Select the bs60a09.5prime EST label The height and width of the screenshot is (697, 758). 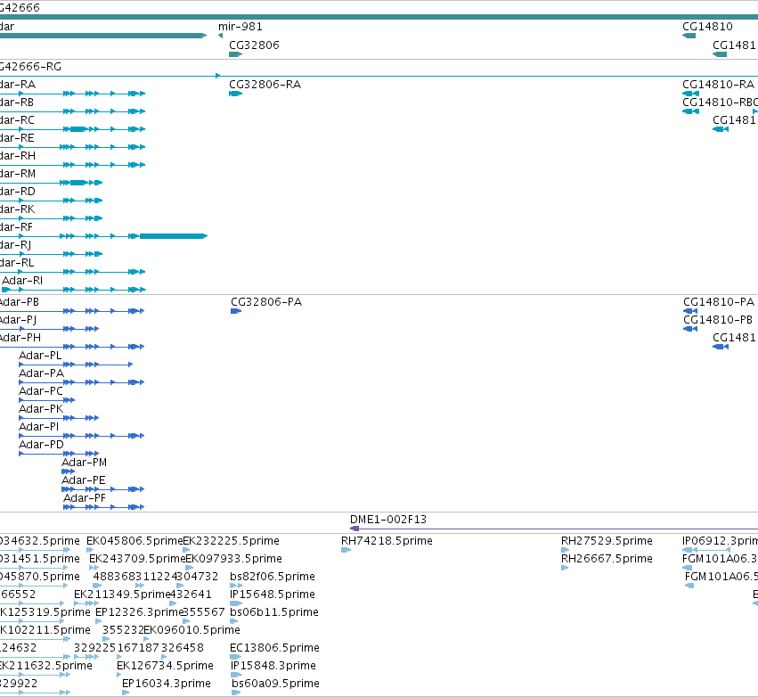point(275,684)
